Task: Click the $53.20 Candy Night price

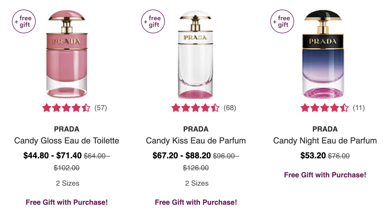Action: click(x=313, y=156)
